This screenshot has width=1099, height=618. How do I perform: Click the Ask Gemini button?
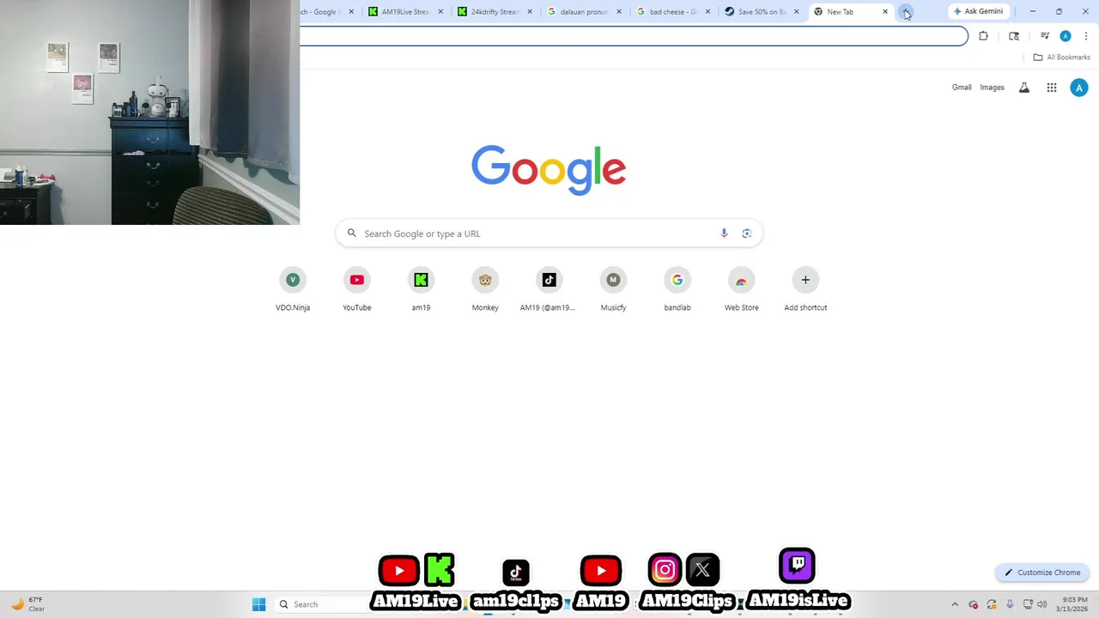[x=978, y=12]
